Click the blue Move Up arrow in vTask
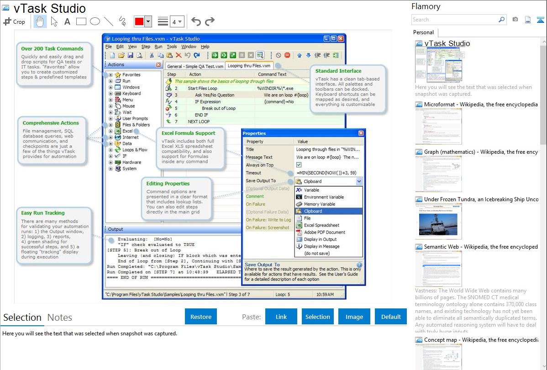 point(300,55)
